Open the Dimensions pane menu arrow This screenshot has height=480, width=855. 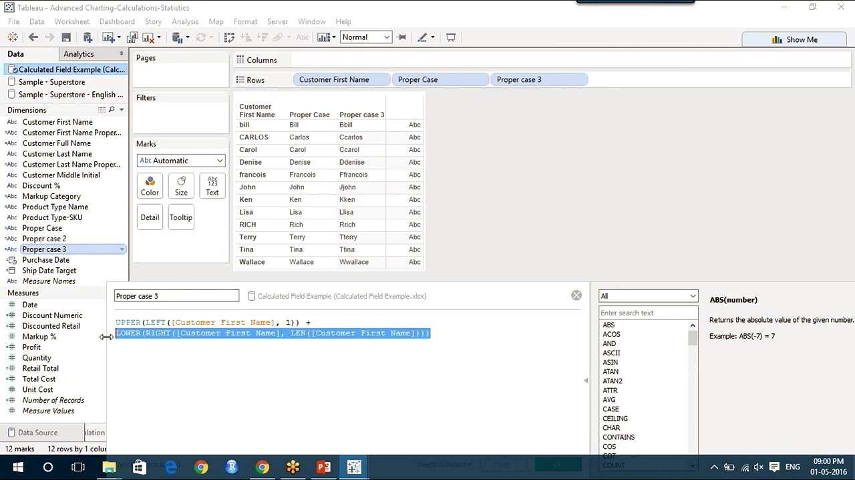coord(121,110)
